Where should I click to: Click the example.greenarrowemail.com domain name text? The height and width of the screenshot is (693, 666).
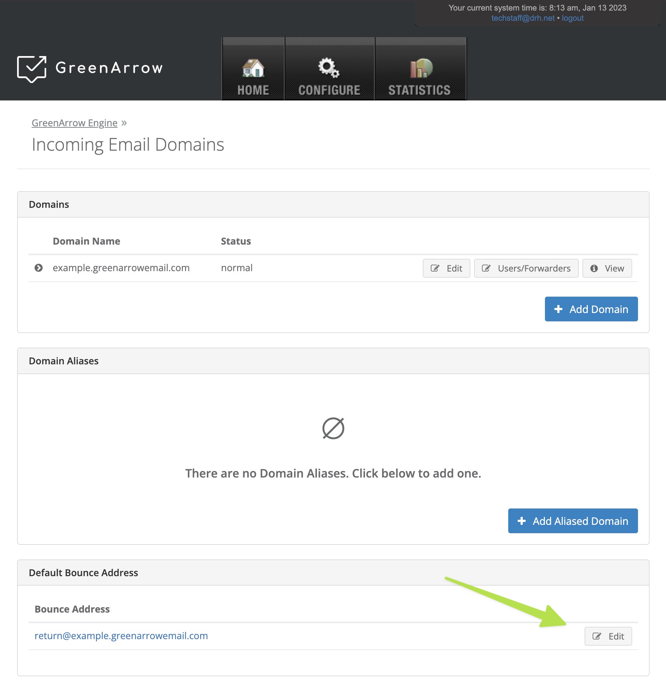click(x=121, y=268)
